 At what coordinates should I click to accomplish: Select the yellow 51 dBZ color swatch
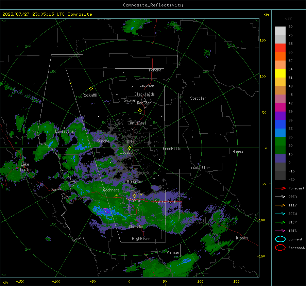(280, 73)
